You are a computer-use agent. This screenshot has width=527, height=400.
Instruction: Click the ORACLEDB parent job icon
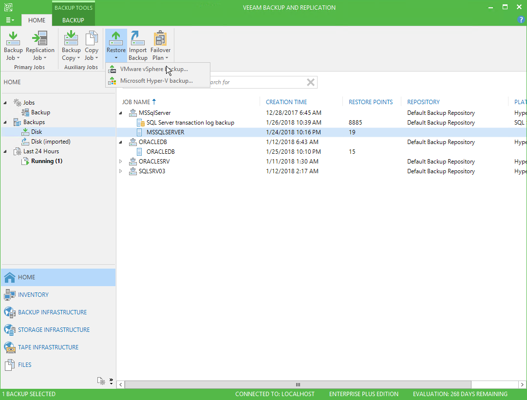point(133,142)
